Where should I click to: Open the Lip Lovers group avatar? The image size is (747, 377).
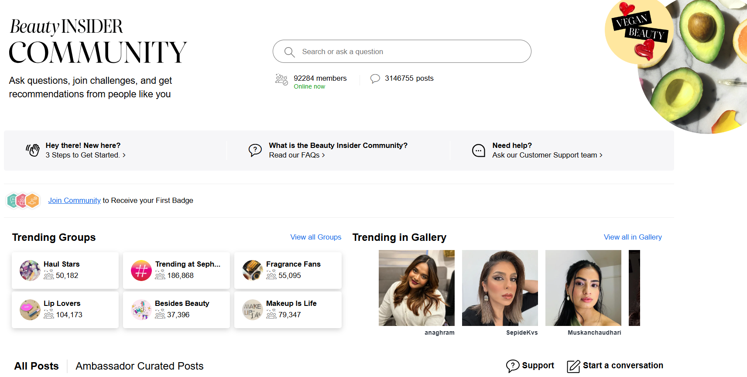click(30, 310)
